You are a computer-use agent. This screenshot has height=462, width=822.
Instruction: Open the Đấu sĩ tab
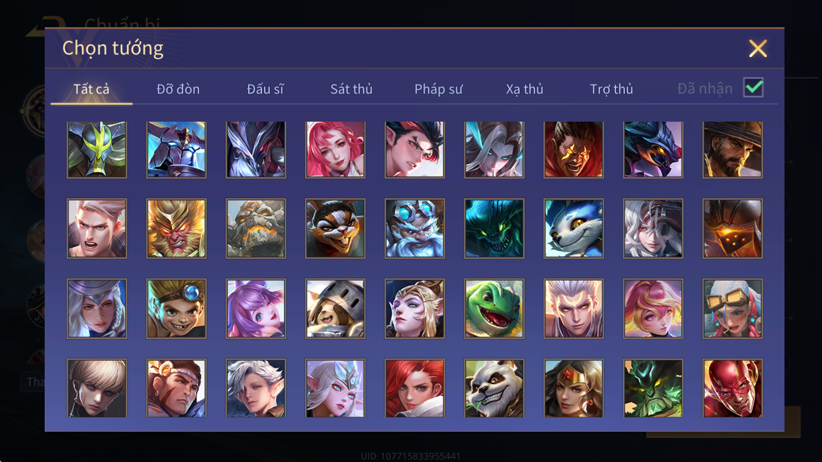265,89
